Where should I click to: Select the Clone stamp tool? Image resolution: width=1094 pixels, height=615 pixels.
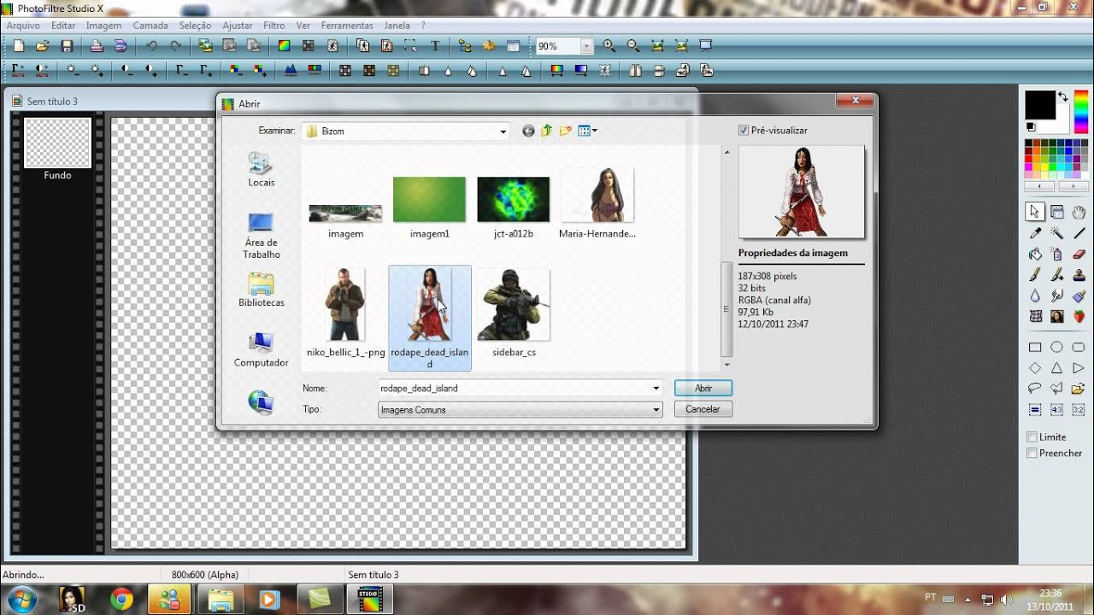pos(1079,275)
